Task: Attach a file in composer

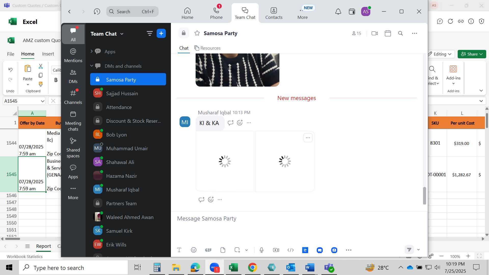Action: [x=223, y=250]
